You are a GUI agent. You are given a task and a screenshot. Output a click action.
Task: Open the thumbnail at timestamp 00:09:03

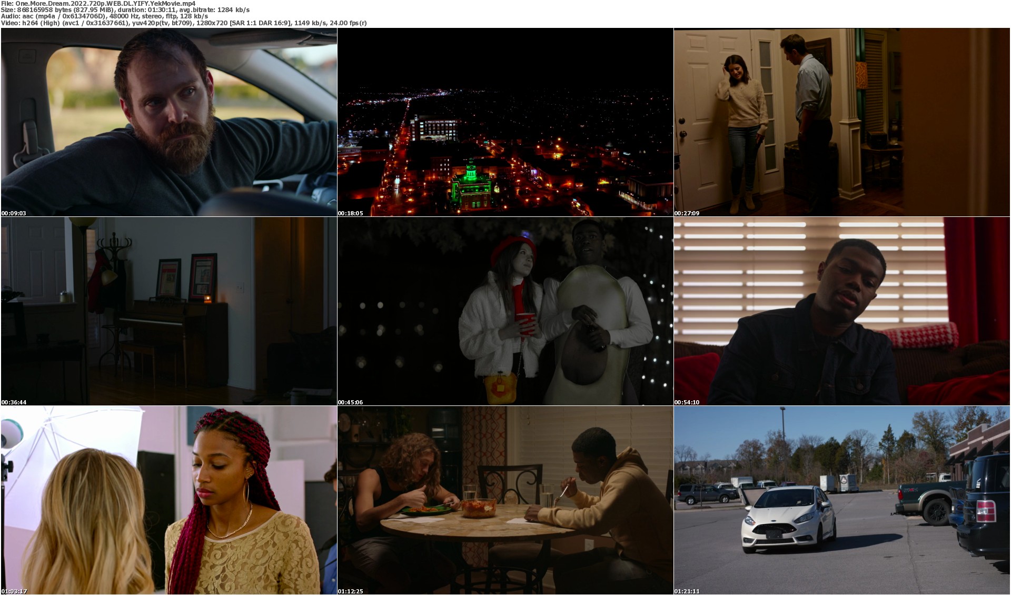click(169, 122)
